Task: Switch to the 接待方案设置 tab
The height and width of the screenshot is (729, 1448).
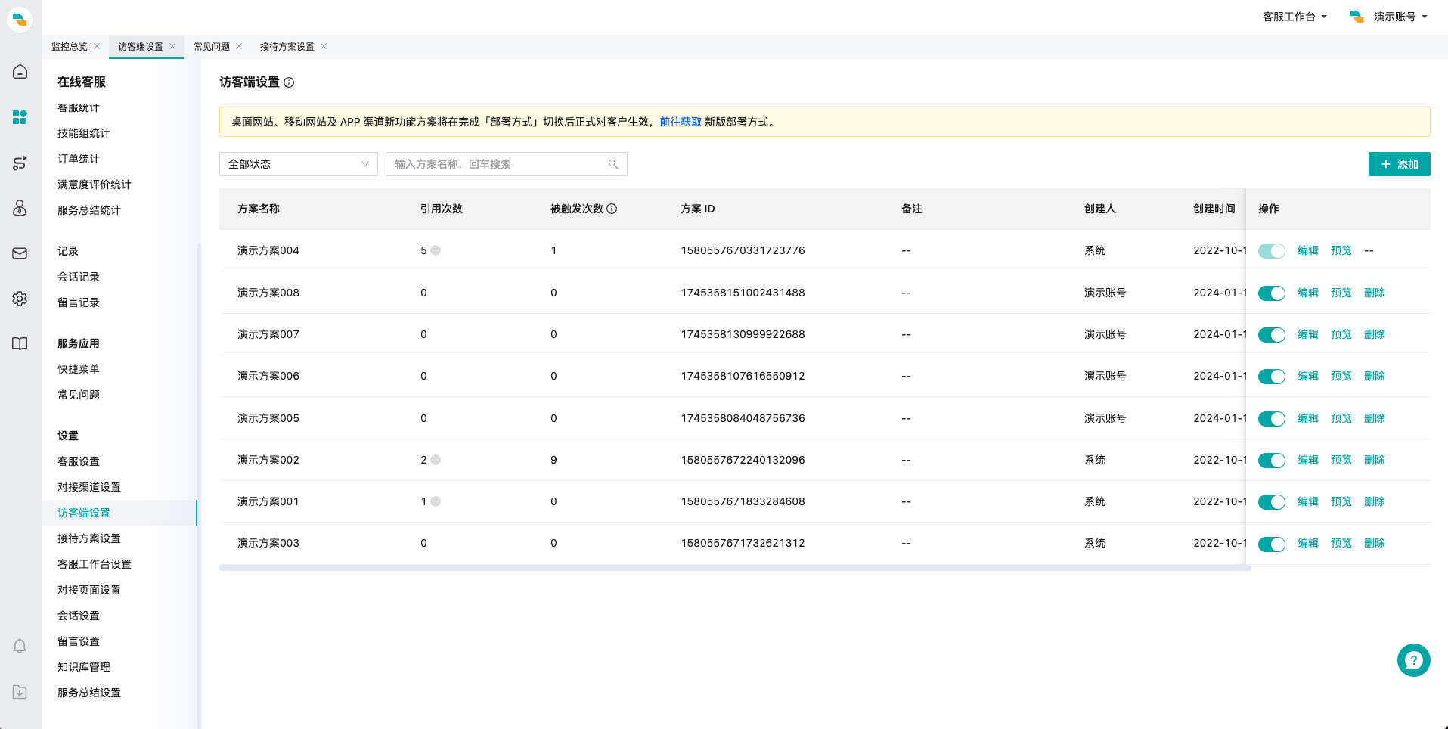Action: tap(287, 47)
